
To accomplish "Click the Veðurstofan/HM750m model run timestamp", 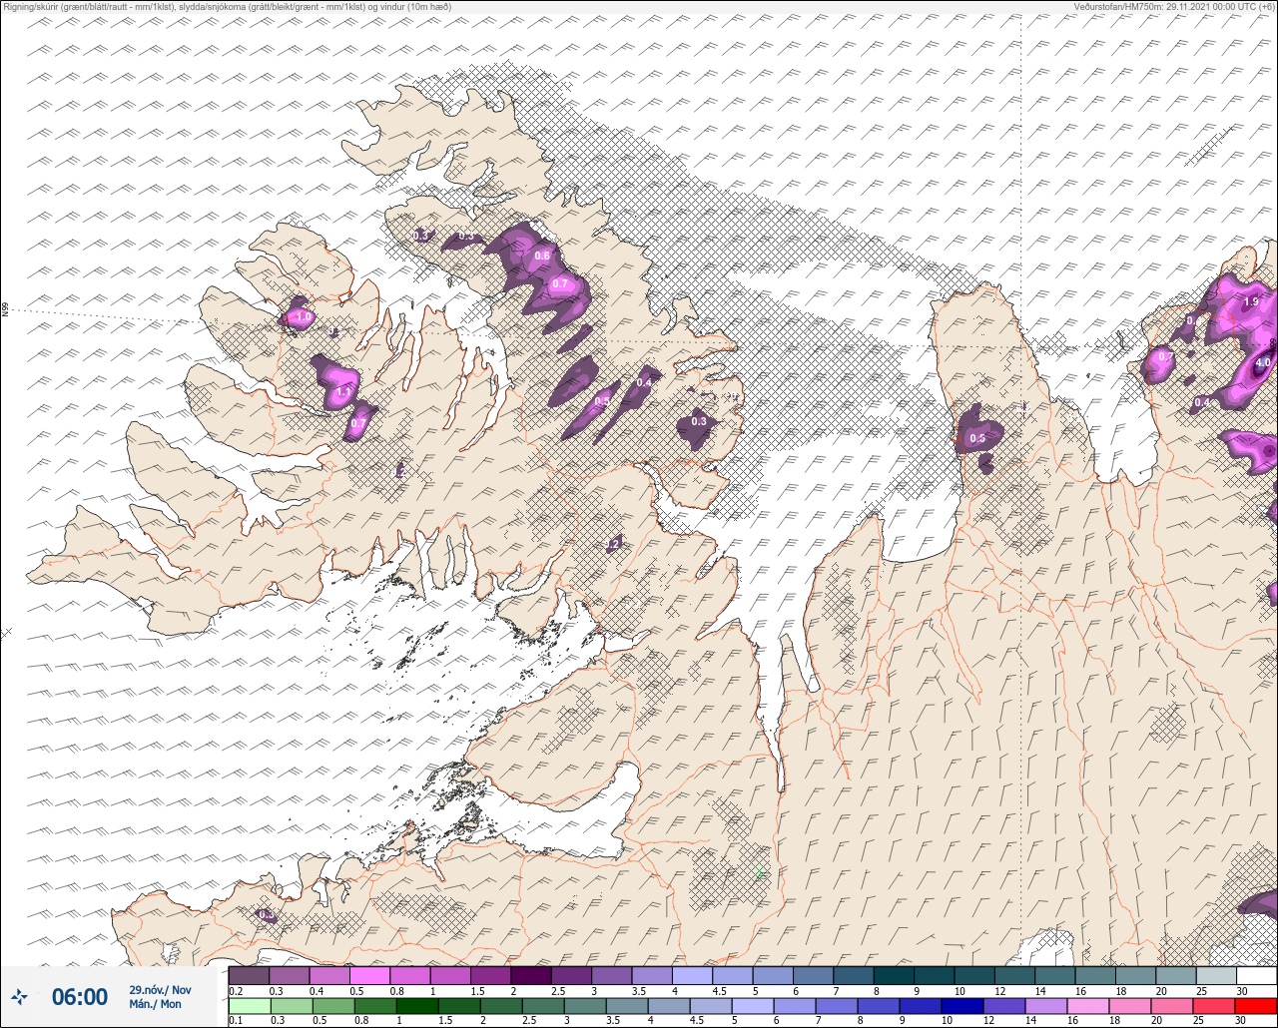I will pyautogui.click(x=1174, y=7).
